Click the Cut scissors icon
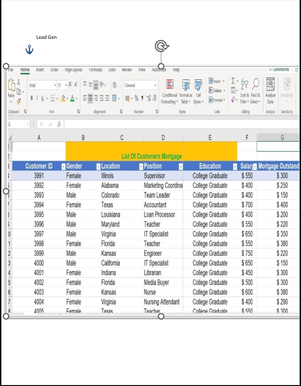The image size is (301, 386). coord(19,82)
